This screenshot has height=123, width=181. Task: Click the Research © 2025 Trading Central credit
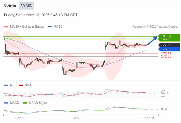tap(155, 27)
